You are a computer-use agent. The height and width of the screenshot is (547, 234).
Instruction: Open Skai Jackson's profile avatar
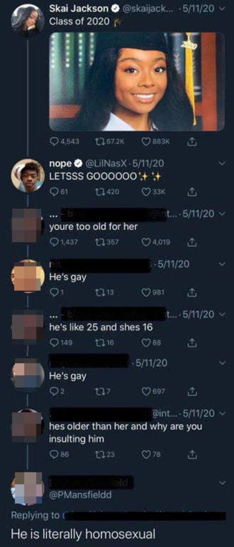tap(27, 20)
